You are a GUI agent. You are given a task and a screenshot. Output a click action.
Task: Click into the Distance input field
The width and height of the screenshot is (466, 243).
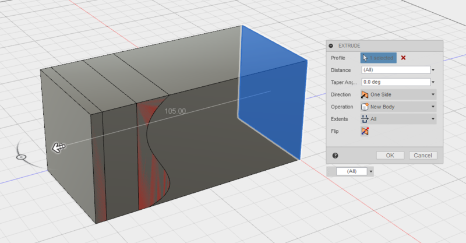coord(396,70)
